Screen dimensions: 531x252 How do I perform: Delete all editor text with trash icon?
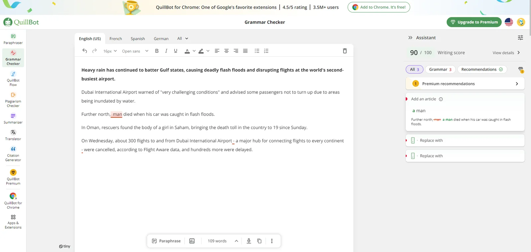345,51
